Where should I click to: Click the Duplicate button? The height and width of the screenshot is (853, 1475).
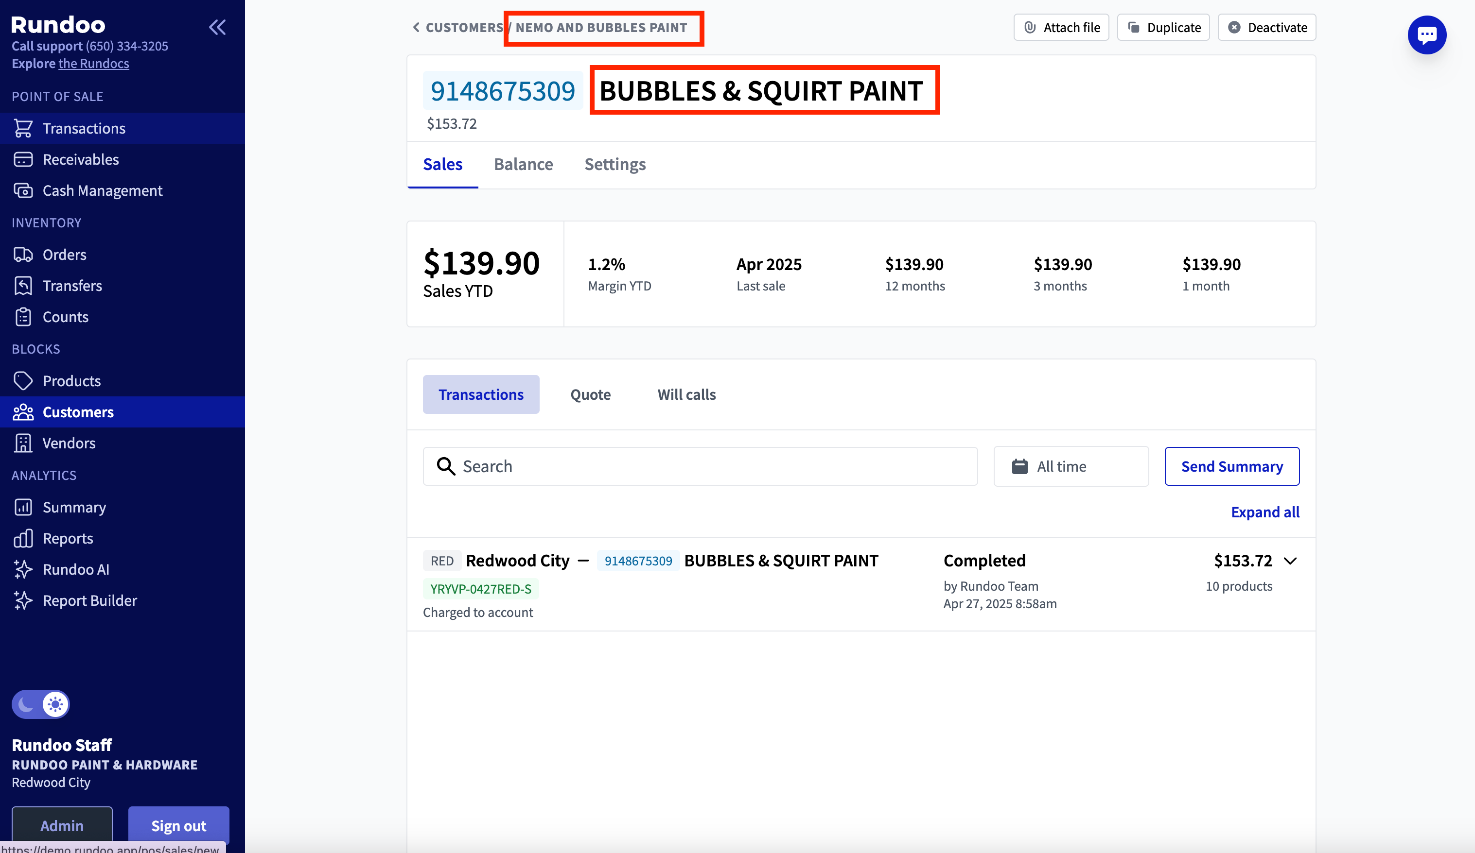(1163, 27)
